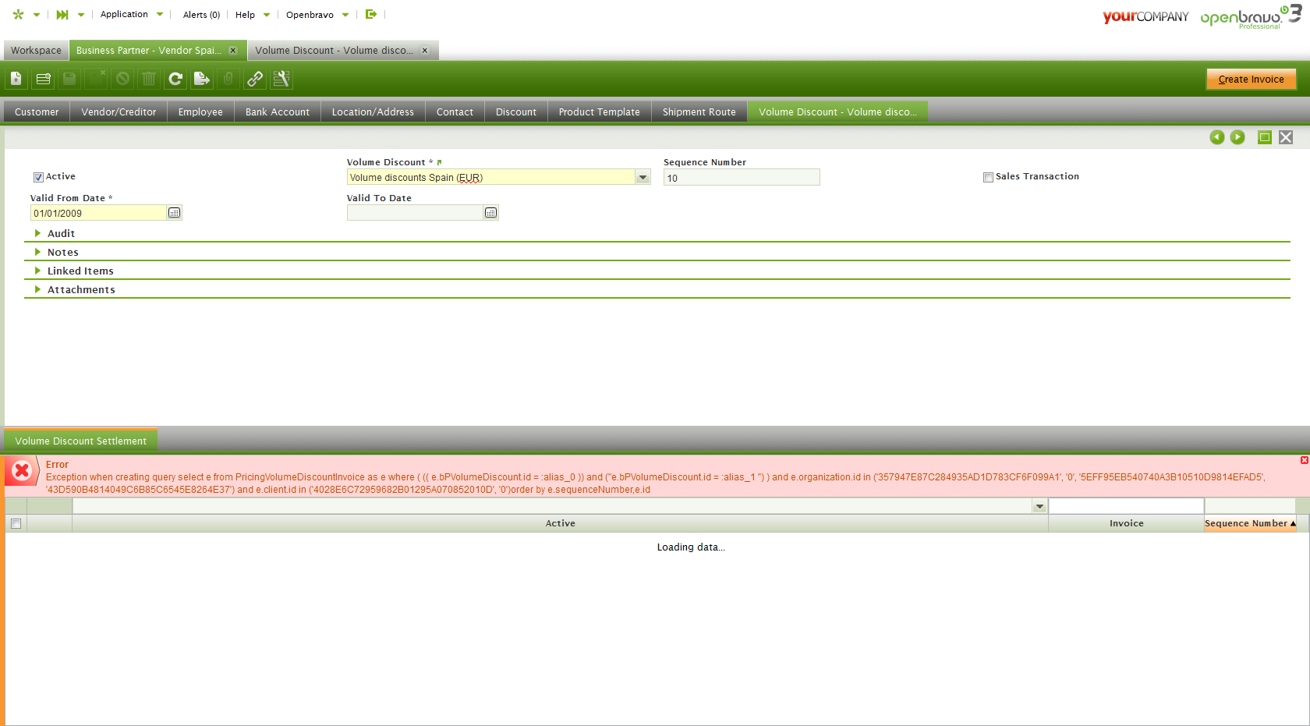The height and width of the screenshot is (726, 1310).
Task: Open the Active column filter dropdown
Action: [x=1039, y=506]
